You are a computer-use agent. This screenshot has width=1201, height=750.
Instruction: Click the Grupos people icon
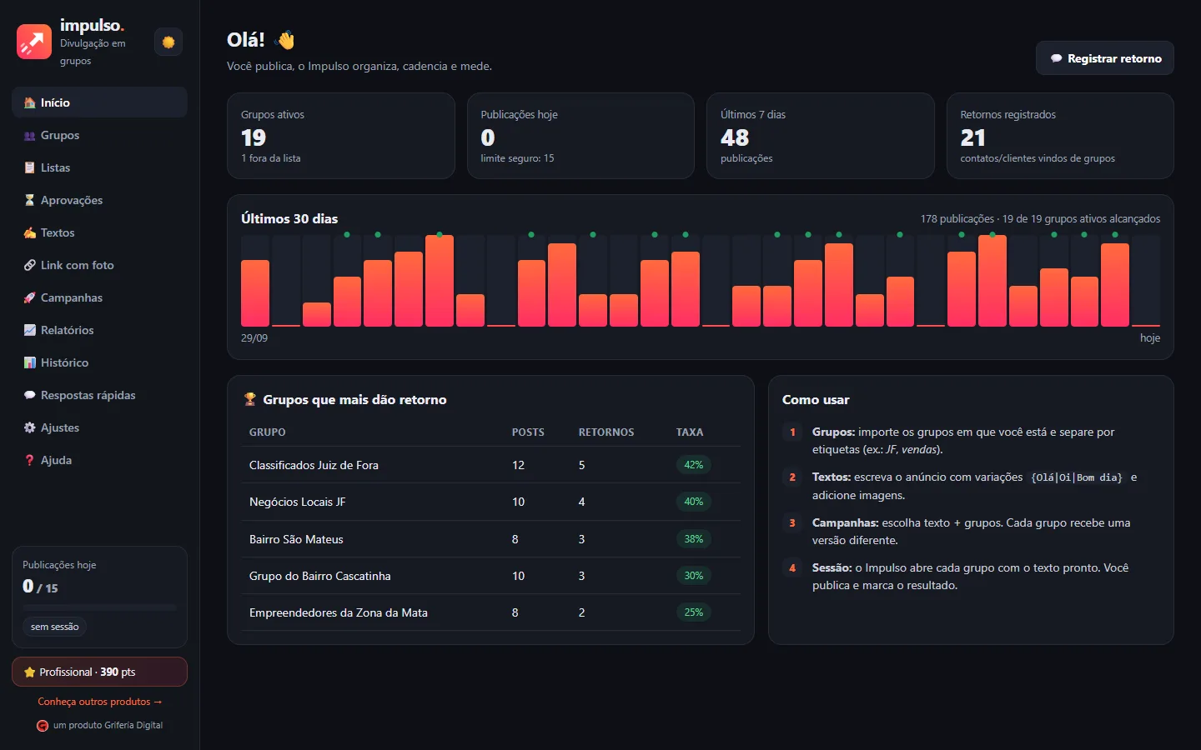click(30, 135)
